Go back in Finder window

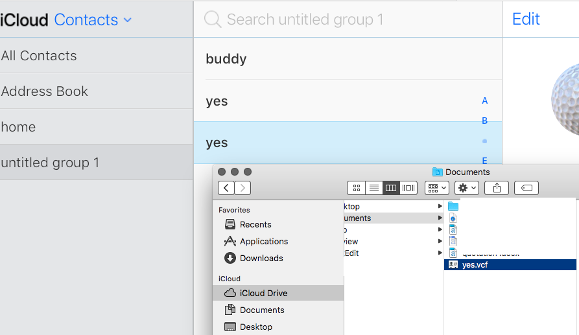tap(226, 188)
